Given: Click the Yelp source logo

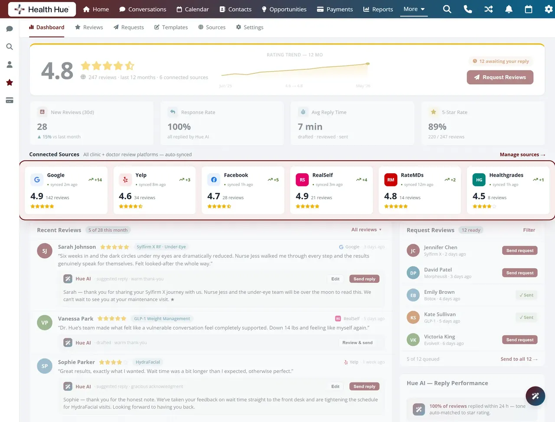Looking at the screenshot, I should [x=125, y=179].
